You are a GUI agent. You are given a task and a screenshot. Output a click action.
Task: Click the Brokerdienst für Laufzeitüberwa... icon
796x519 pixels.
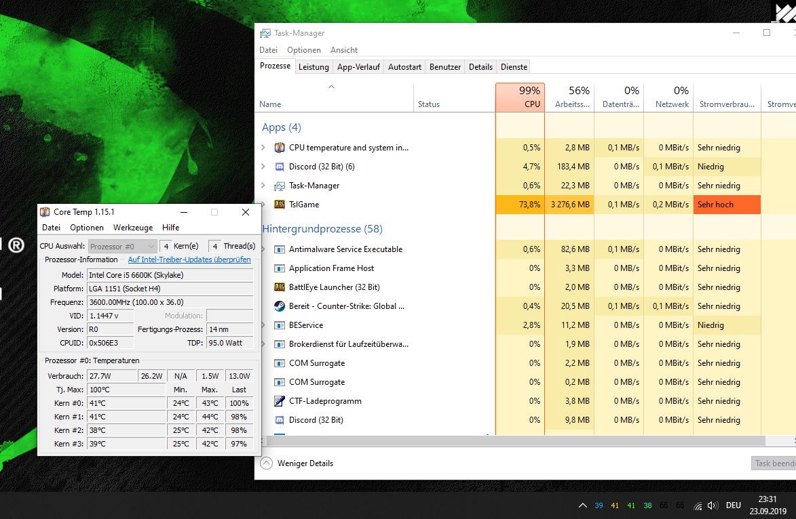point(279,344)
